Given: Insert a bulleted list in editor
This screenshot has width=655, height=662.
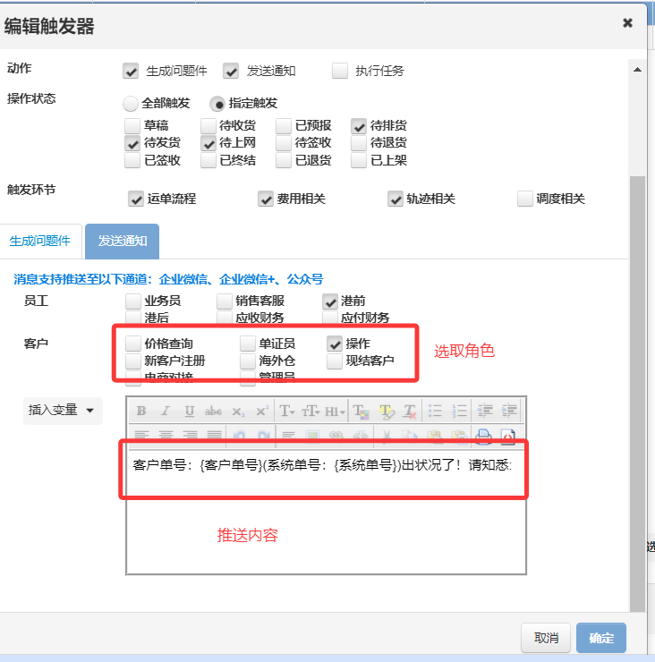Looking at the screenshot, I should click(436, 412).
